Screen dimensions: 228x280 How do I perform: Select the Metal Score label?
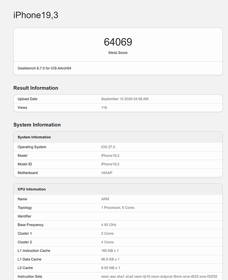tap(118, 52)
